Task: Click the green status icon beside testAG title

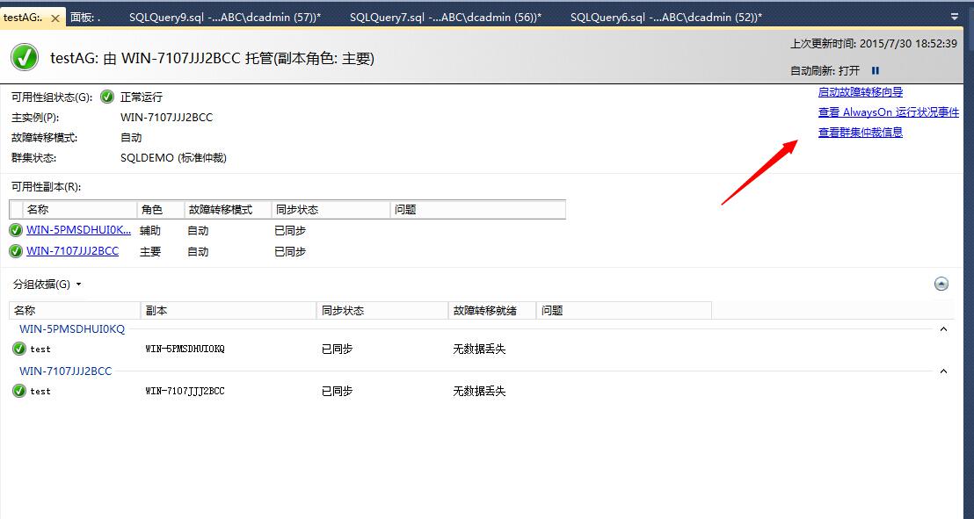Action: [24, 57]
